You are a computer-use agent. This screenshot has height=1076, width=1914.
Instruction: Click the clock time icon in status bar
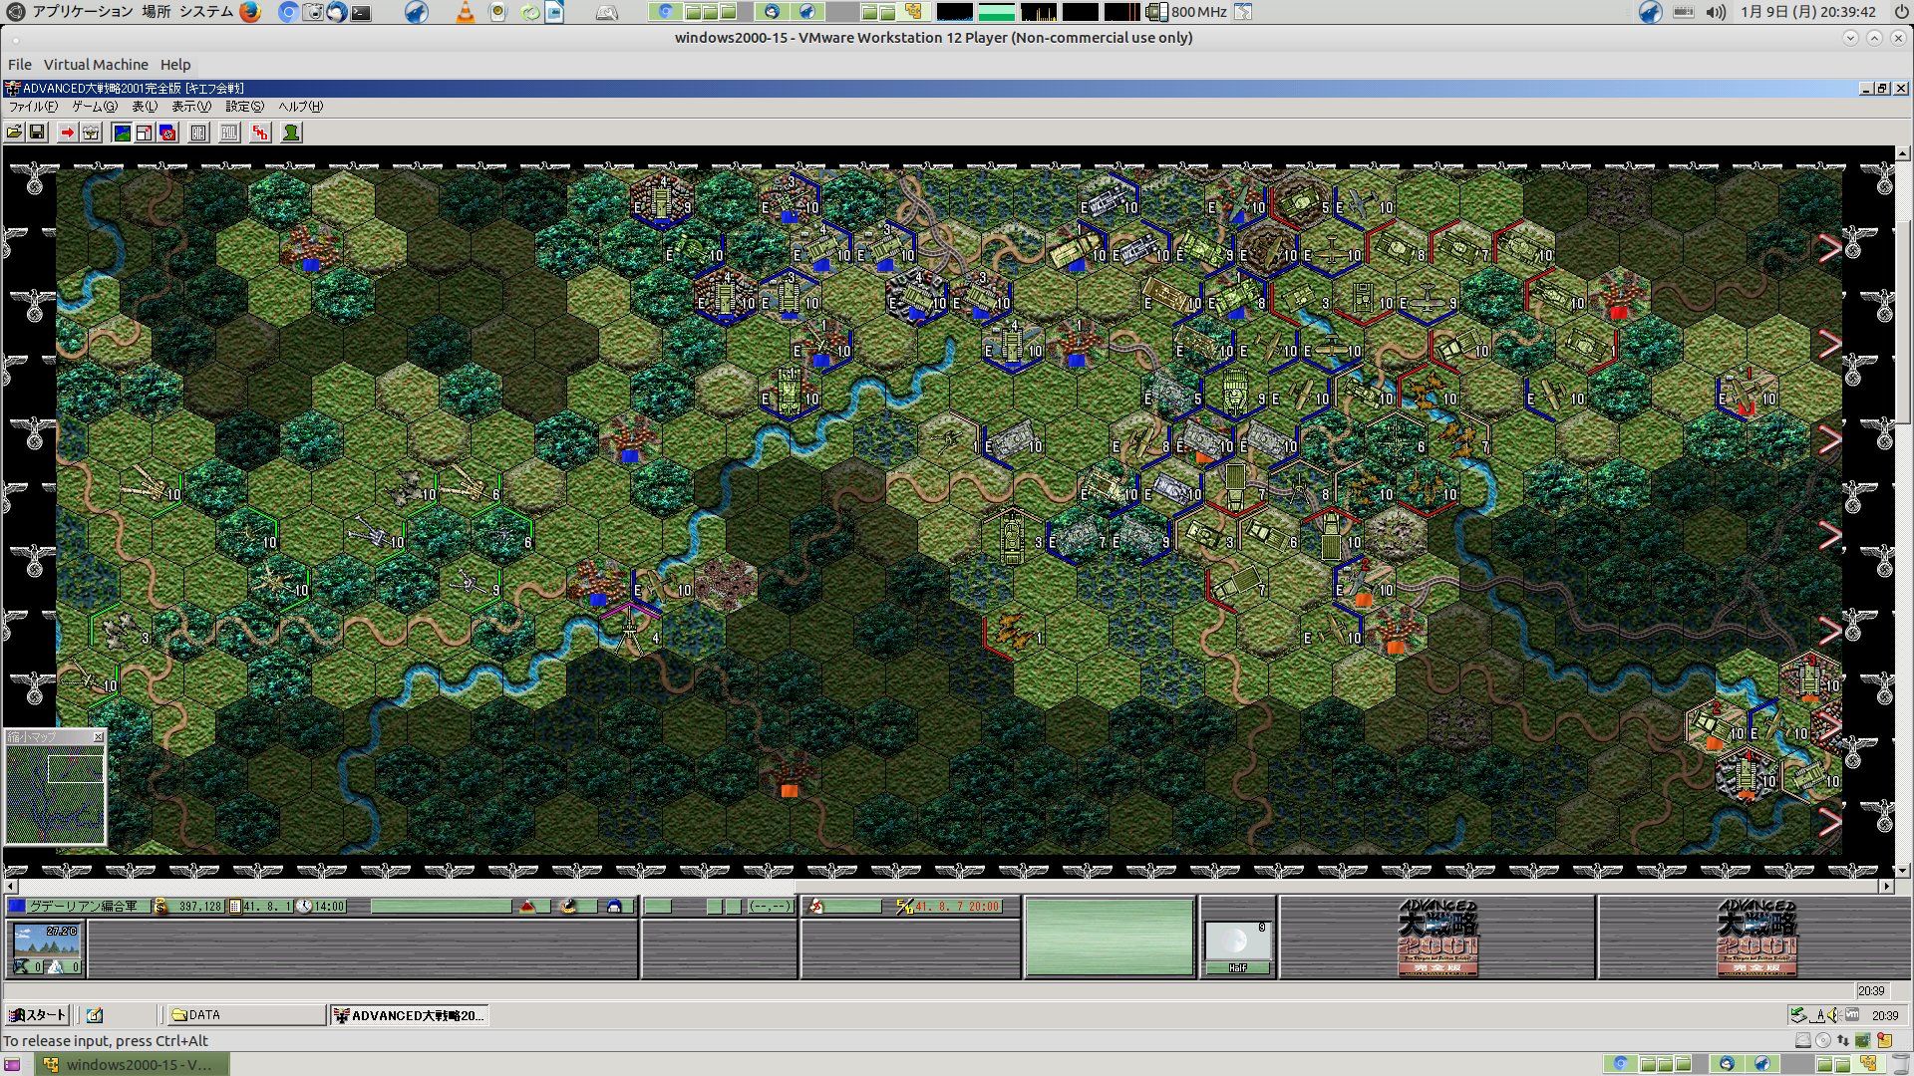pyautogui.click(x=305, y=907)
